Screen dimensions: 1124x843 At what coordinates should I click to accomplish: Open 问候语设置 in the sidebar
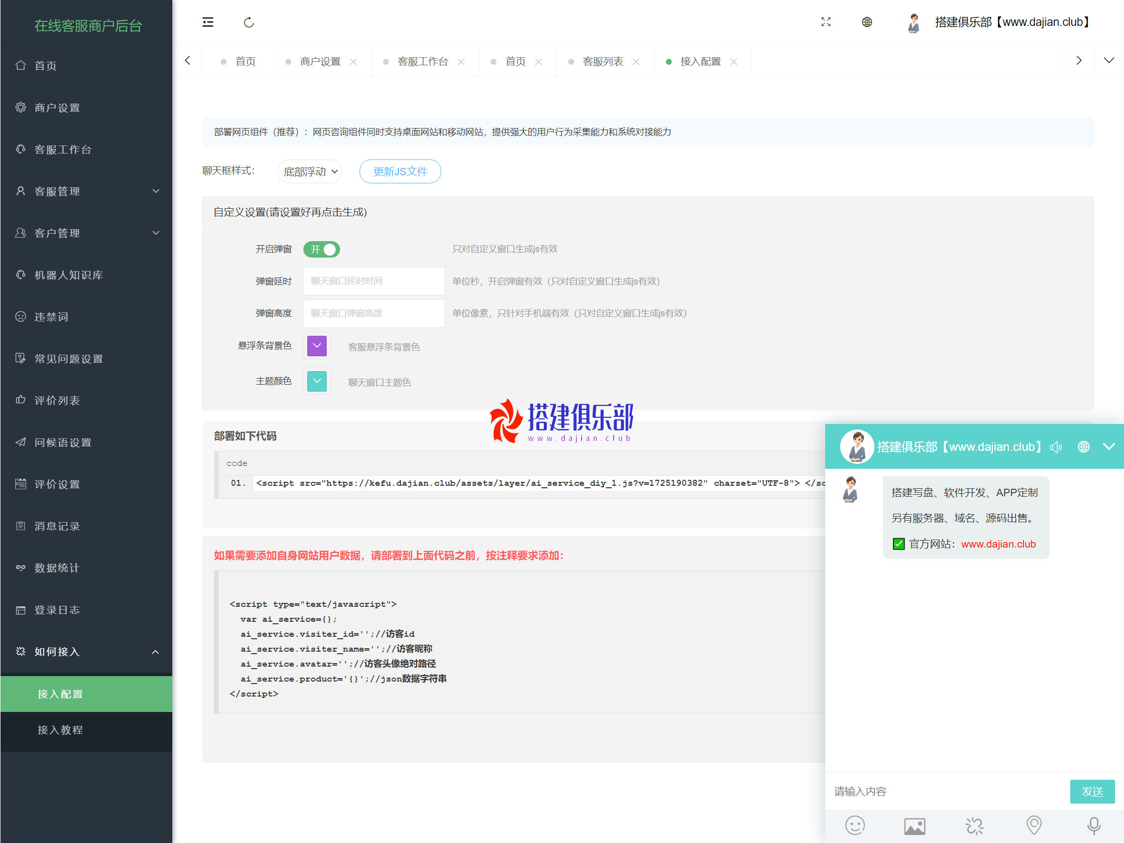[86, 442]
